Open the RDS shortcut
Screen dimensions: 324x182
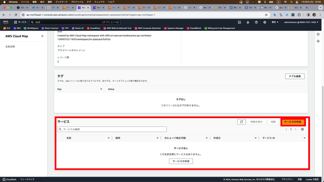(x=17, y=28)
